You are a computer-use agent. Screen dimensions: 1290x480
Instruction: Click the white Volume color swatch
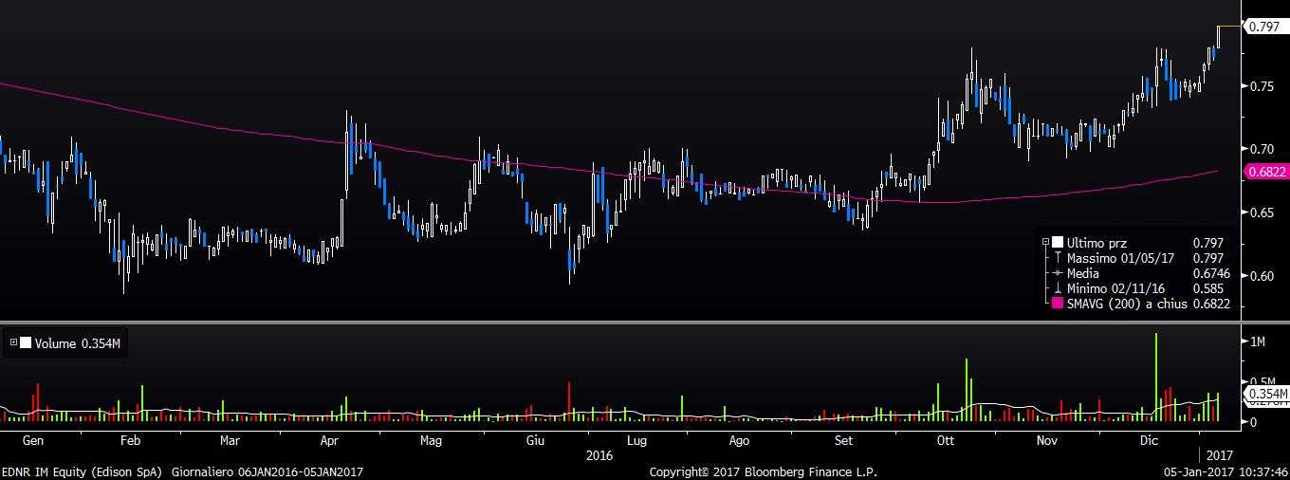click(x=25, y=344)
